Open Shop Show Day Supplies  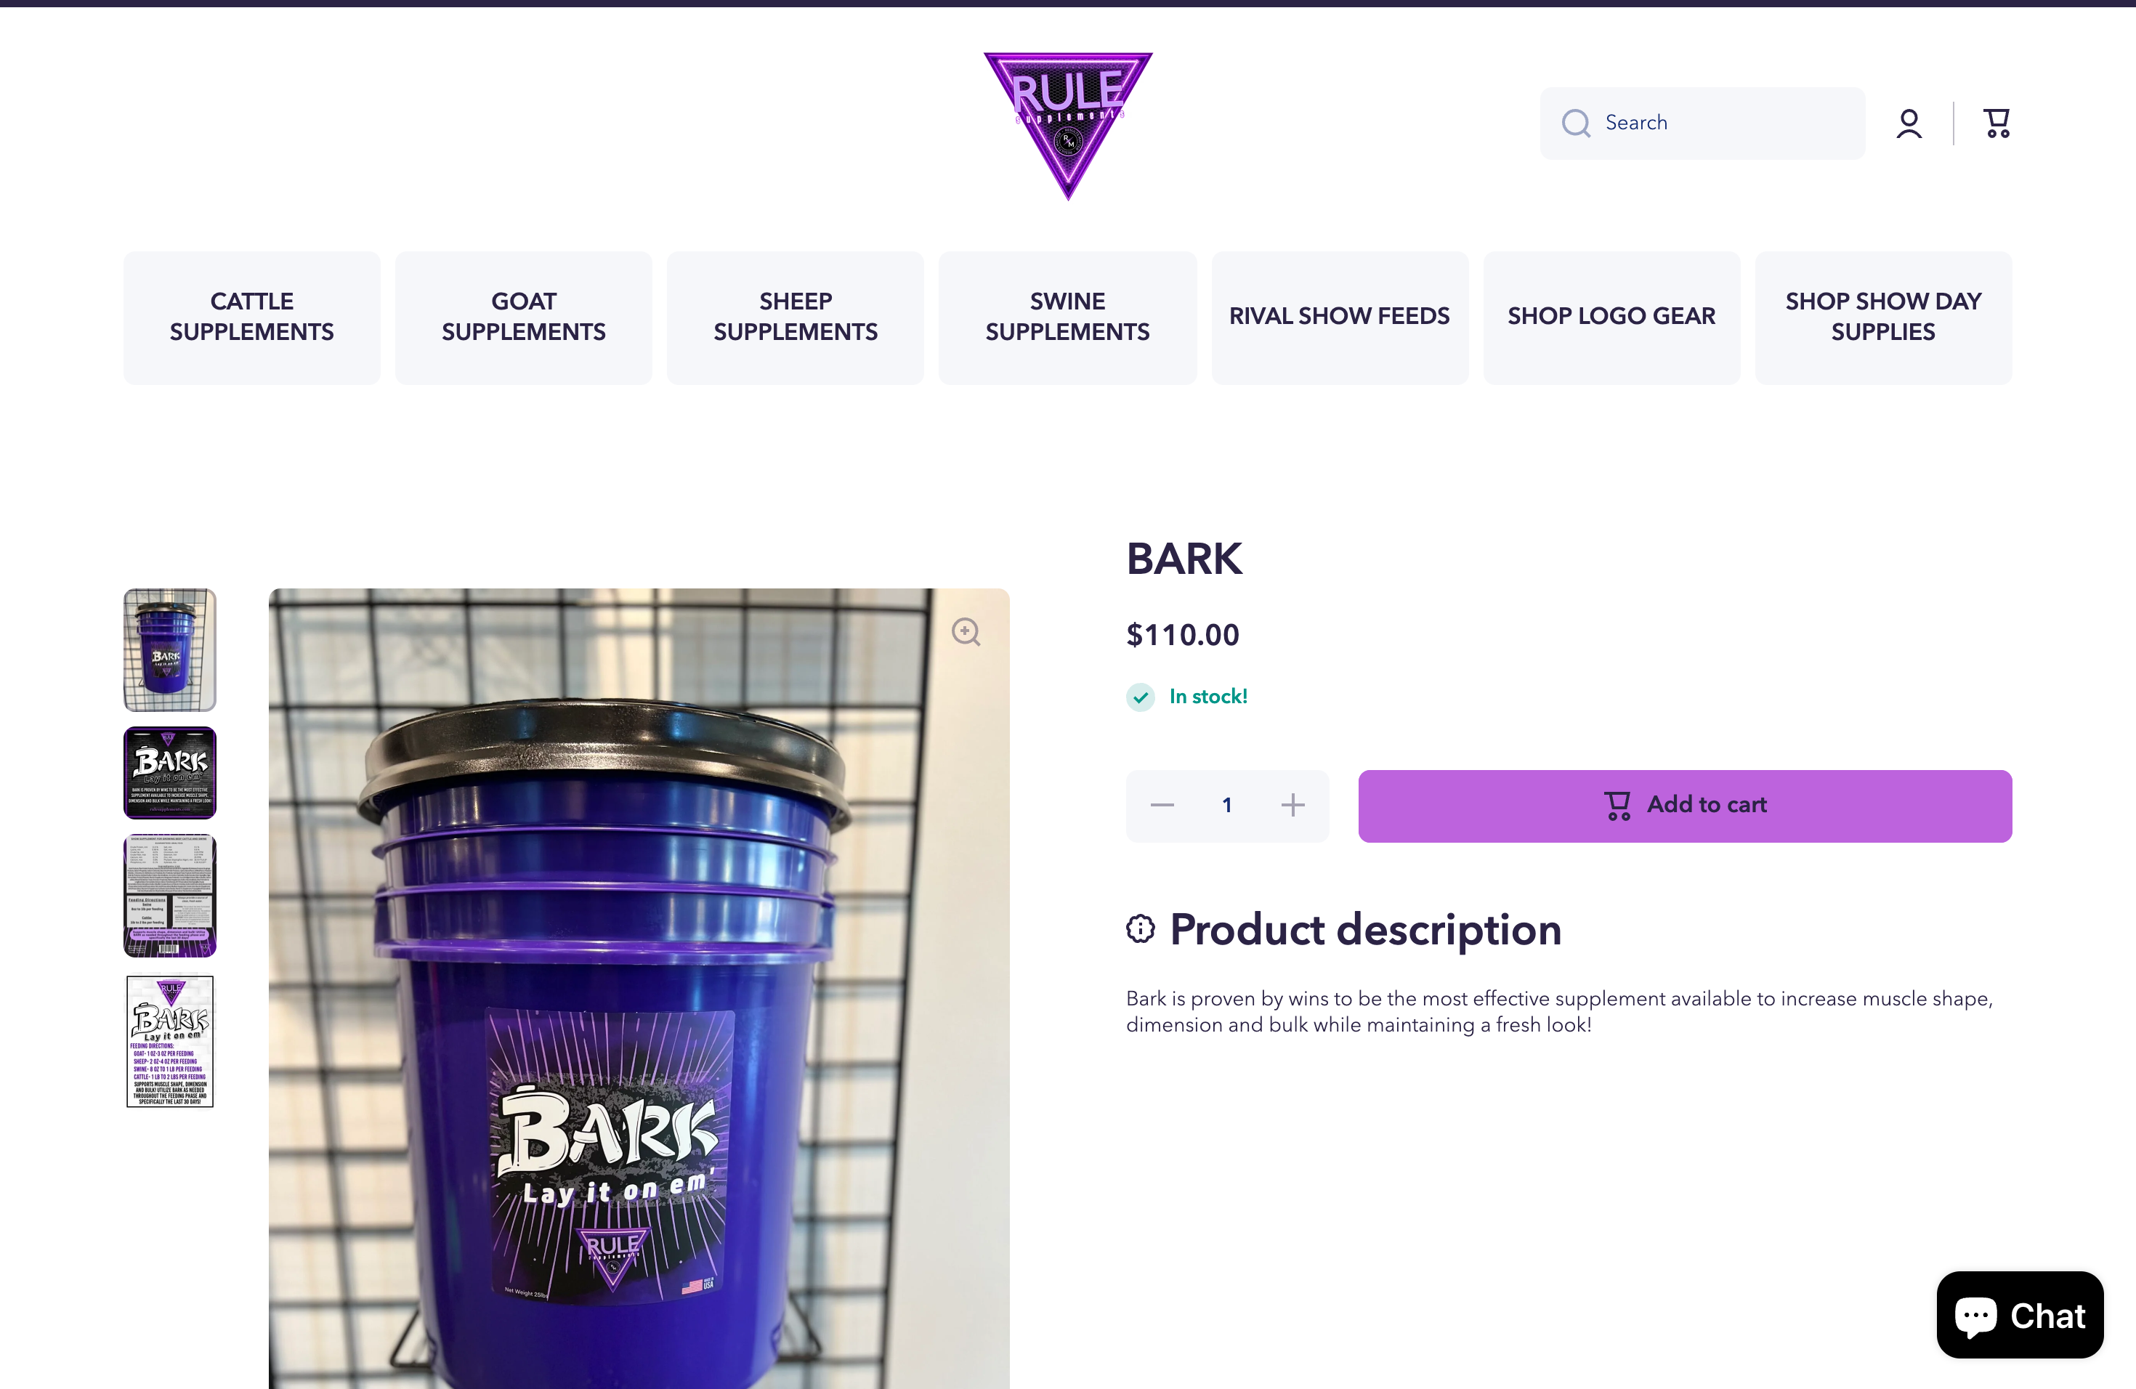(1883, 317)
